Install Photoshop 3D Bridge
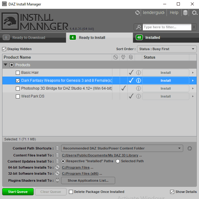Viewport: 199px width, 199px height. click(166, 88)
